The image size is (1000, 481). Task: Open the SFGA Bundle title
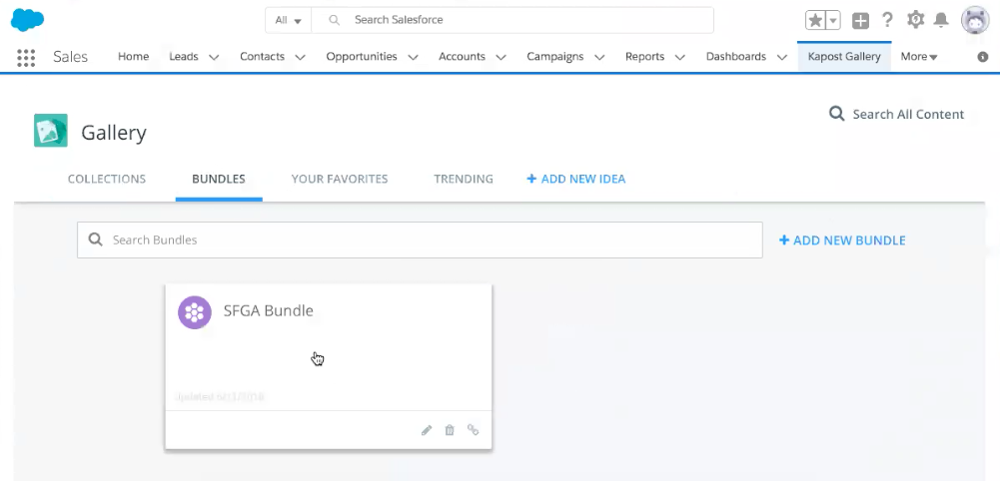point(268,311)
